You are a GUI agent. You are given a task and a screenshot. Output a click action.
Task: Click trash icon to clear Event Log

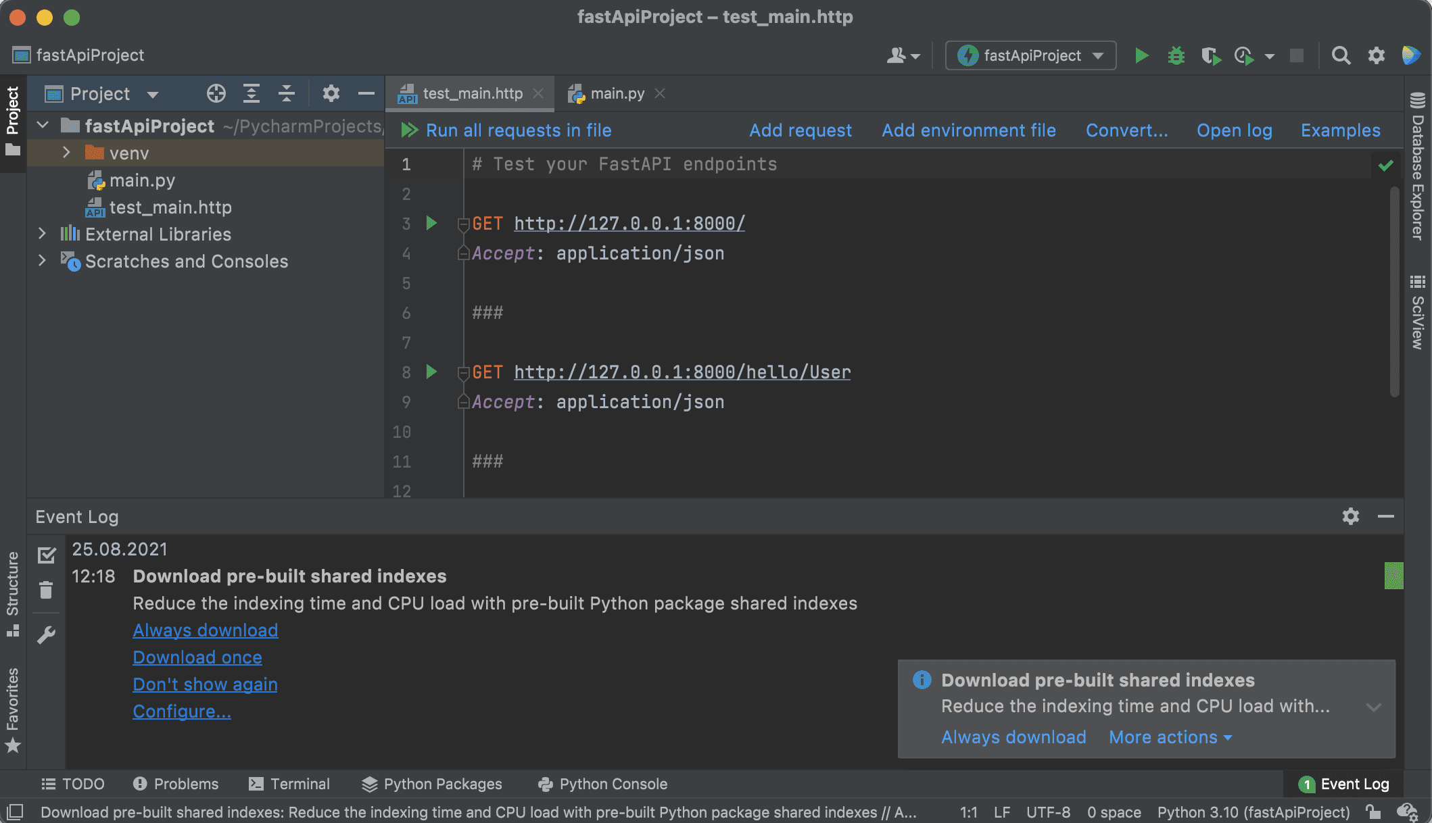point(46,590)
